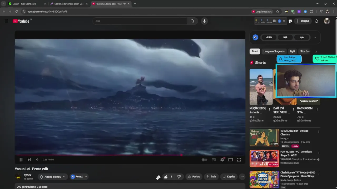
Task: Pause the video playback
Action: pyautogui.click(x=21, y=160)
